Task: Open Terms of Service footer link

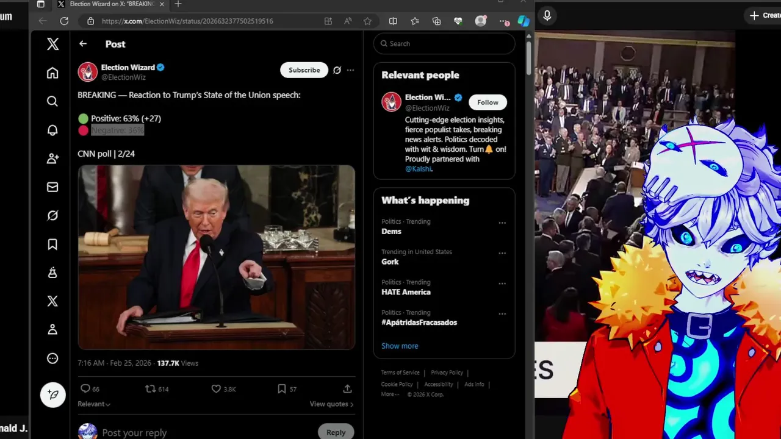Action: pos(400,373)
